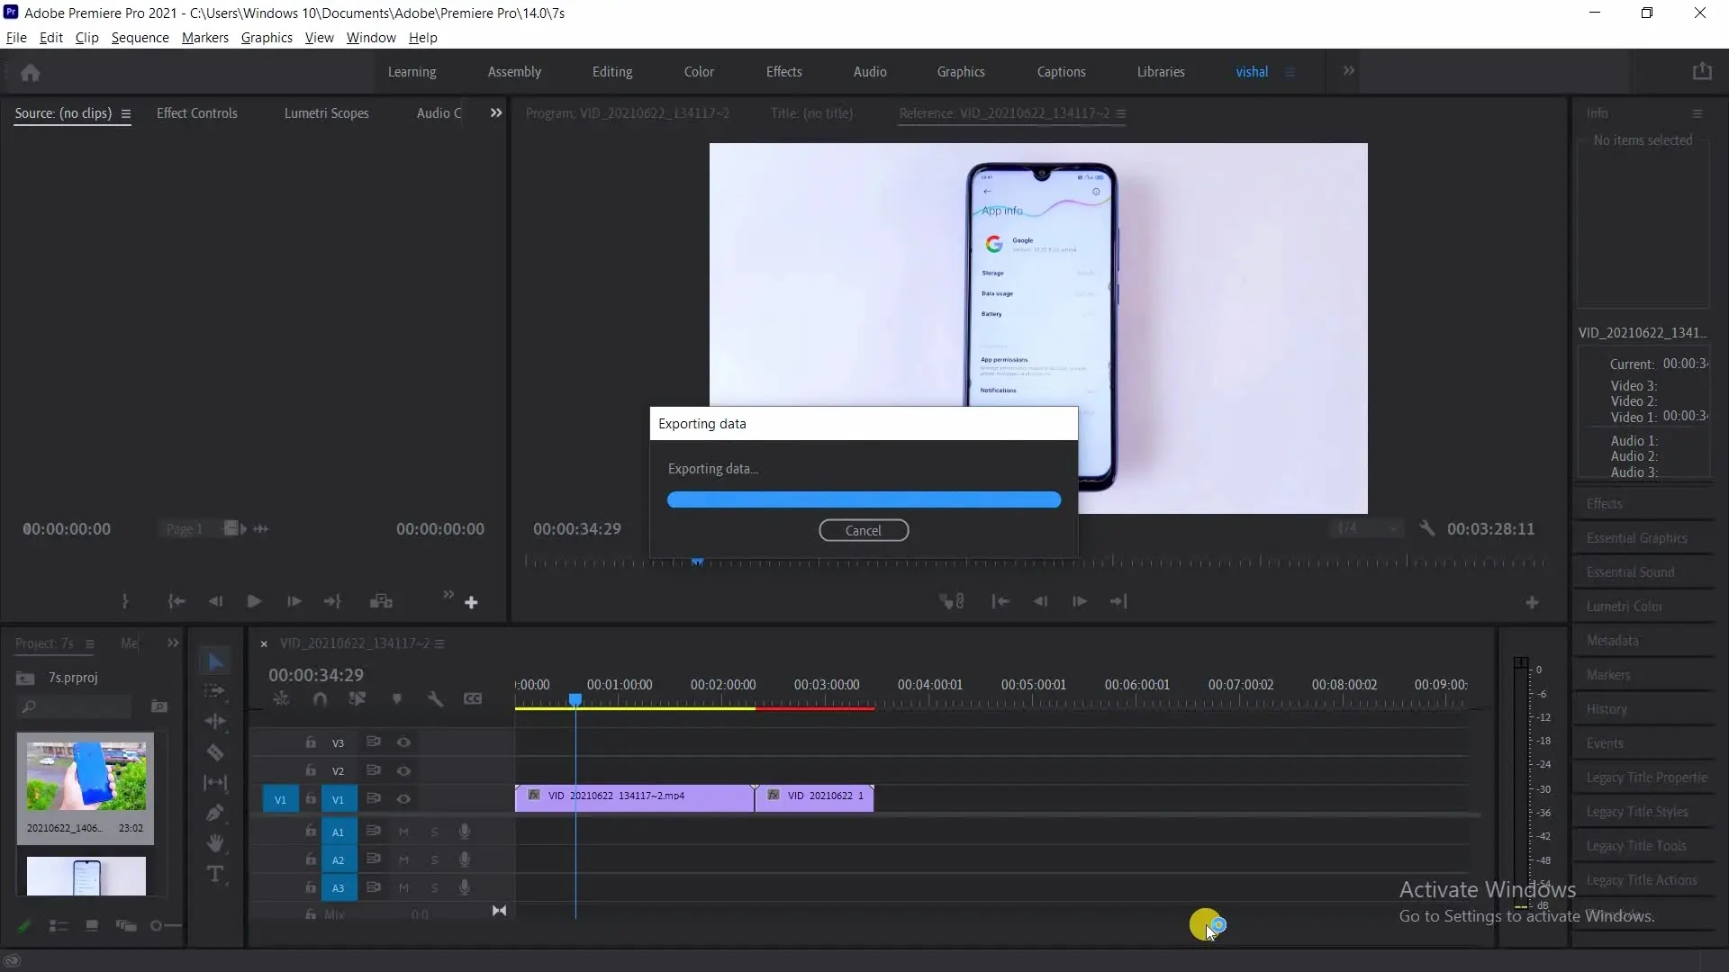Click the export progress bar
The width and height of the screenshot is (1729, 972).
click(863, 500)
